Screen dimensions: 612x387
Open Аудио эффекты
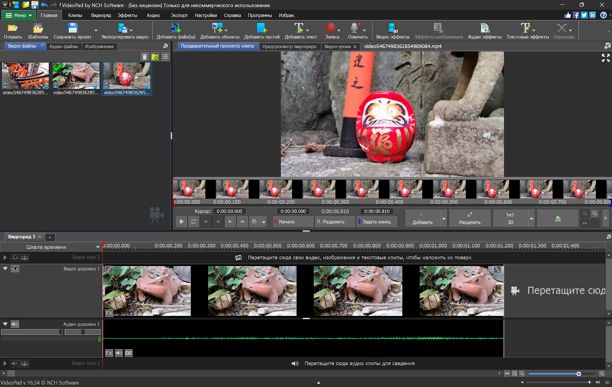pos(485,31)
